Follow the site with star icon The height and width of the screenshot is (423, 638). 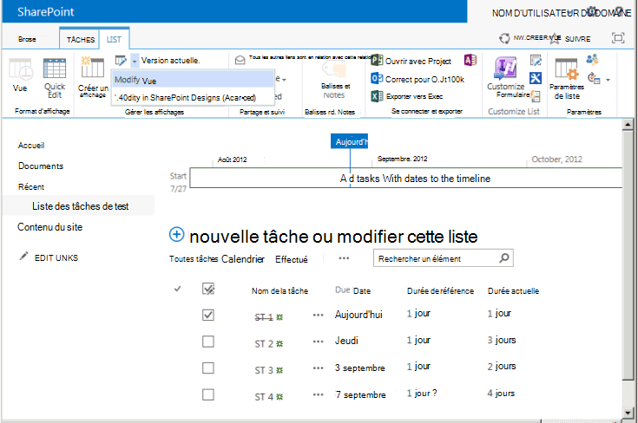point(555,39)
